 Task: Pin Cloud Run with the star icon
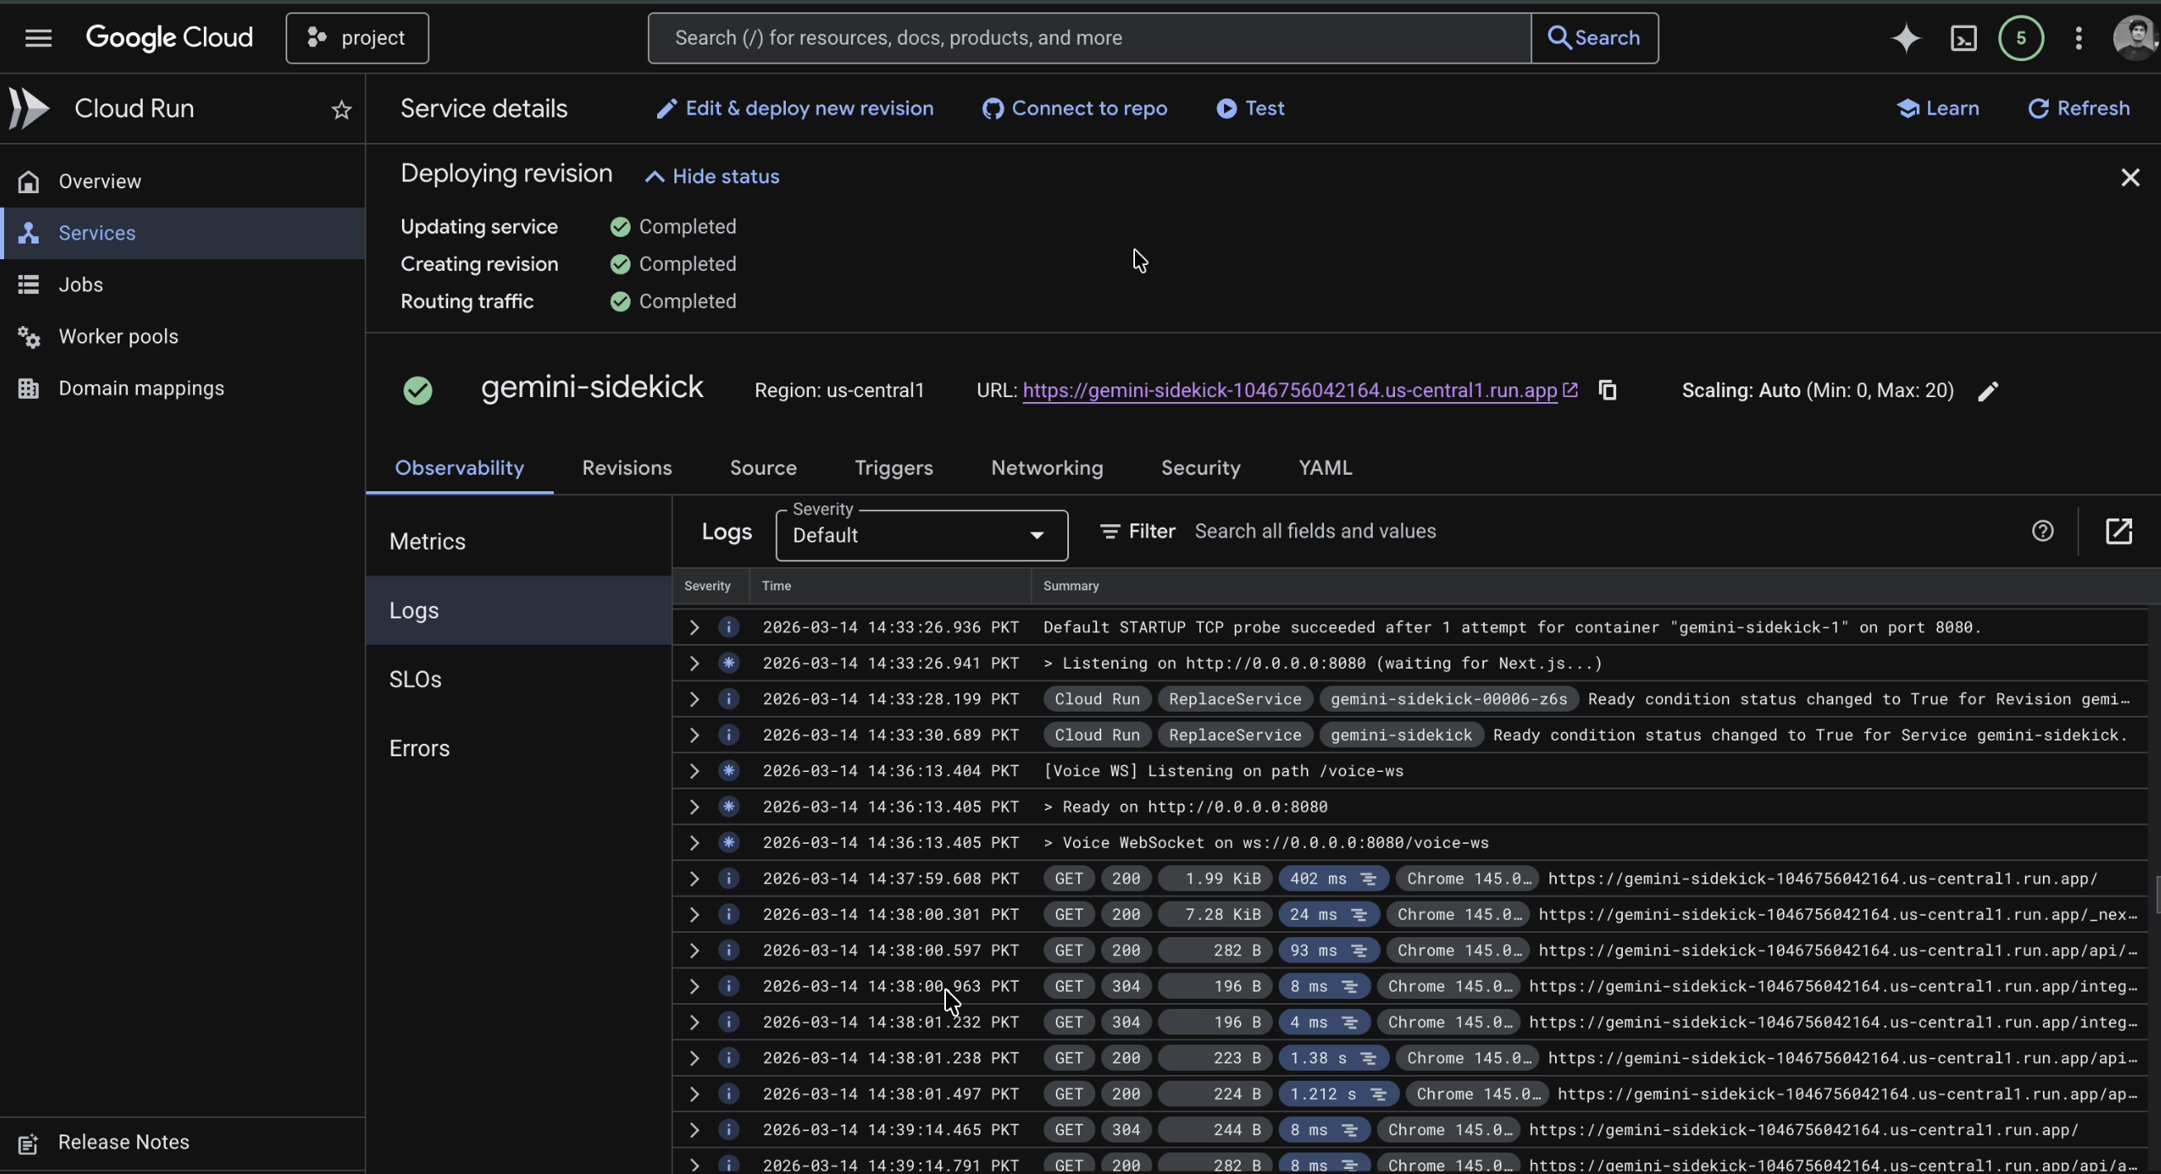(x=341, y=109)
